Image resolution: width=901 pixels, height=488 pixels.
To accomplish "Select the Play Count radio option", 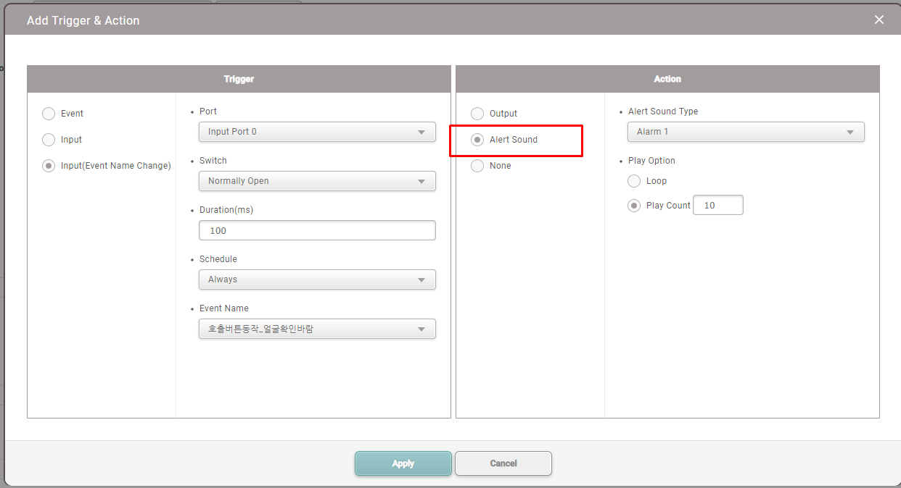I will (x=634, y=206).
